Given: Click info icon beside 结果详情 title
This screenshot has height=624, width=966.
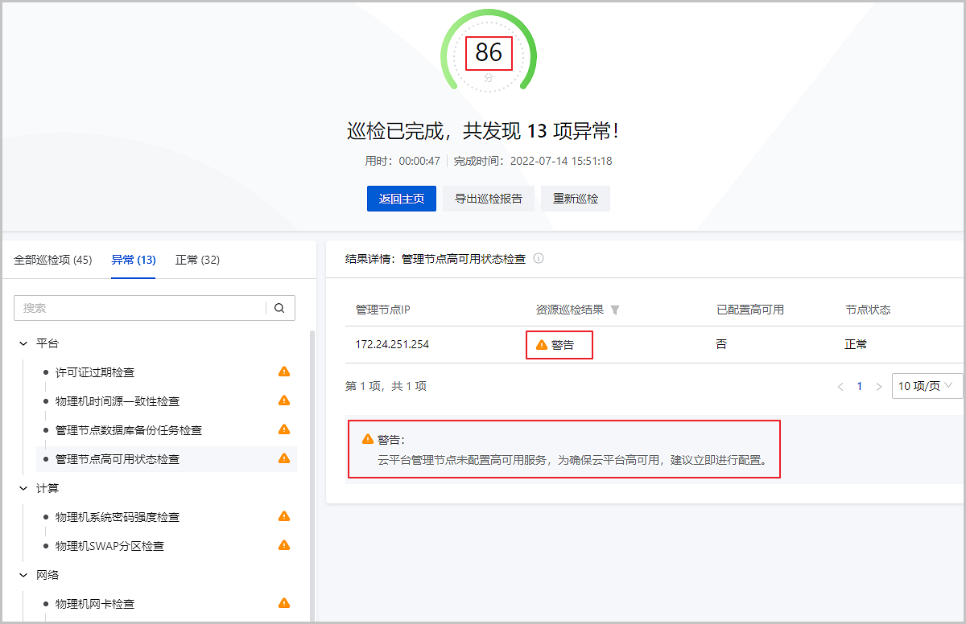Looking at the screenshot, I should 539,259.
